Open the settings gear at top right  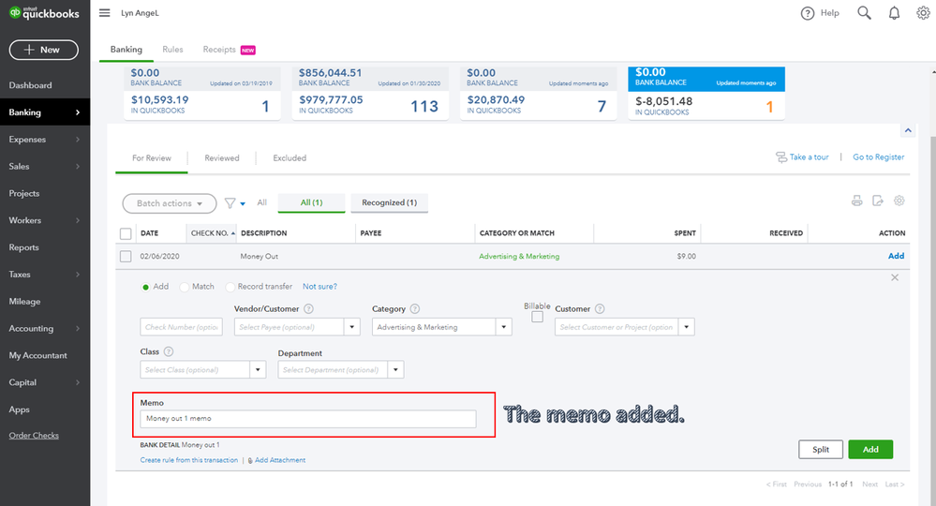pos(923,13)
